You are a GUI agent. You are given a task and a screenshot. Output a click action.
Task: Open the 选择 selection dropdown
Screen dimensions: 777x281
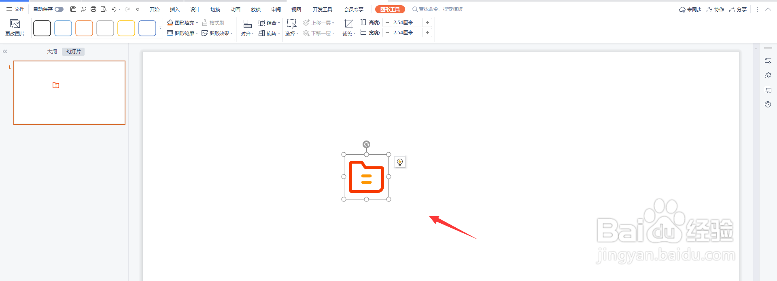click(x=292, y=28)
